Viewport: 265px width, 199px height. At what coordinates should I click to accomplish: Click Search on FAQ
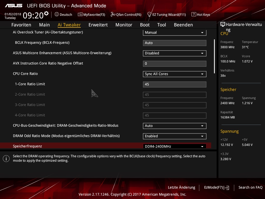251,188
